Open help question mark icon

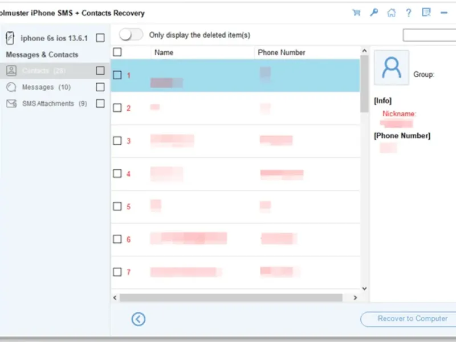pos(409,13)
